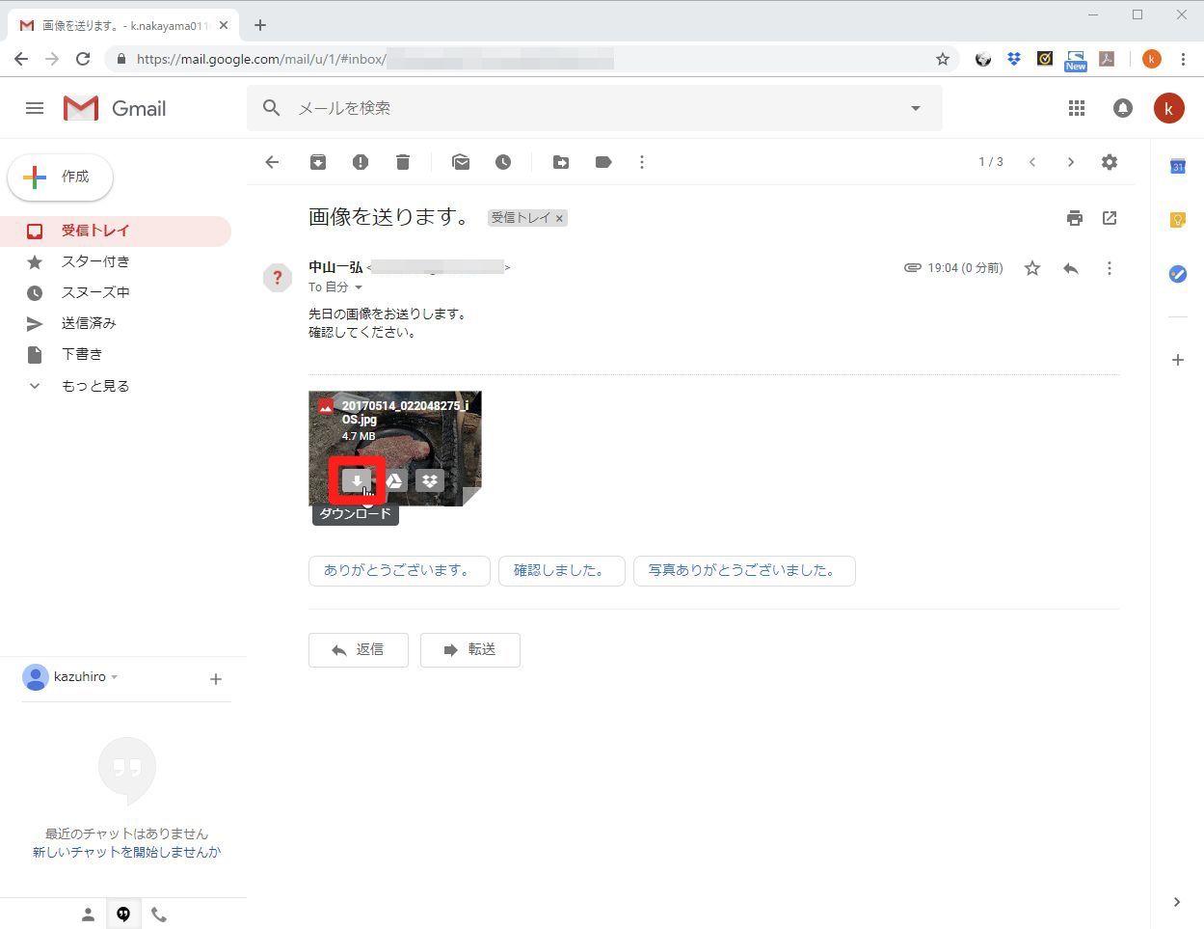Image resolution: width=1204 pixels, height=929 pixels.
Task: Switch to the phone calls tab
Action: point(159,915)
